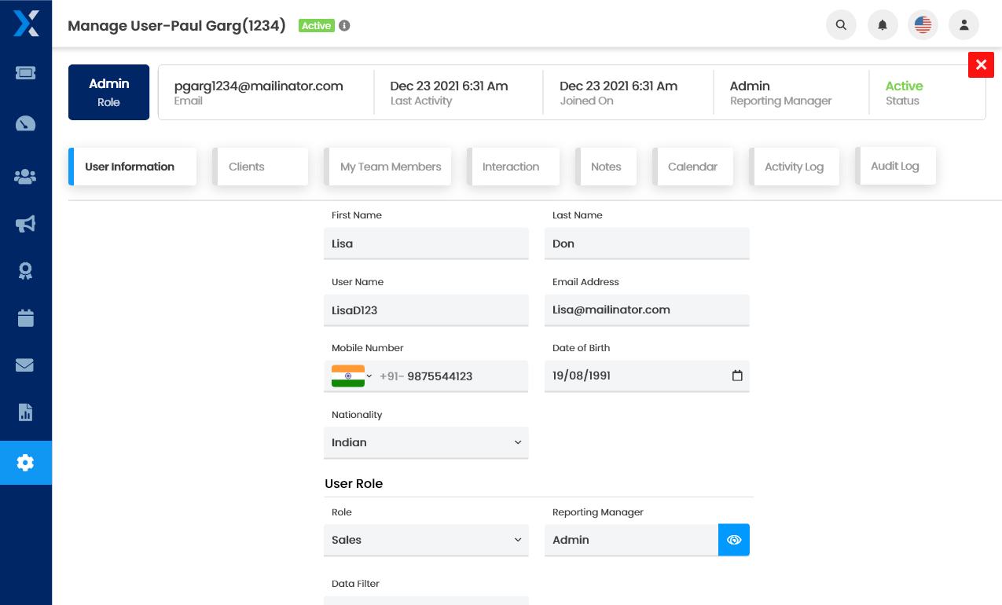The width and height of the screenshot is (1002, 605).
Task: Open the users group sidebar icon
Action: [x=25, y=177]
